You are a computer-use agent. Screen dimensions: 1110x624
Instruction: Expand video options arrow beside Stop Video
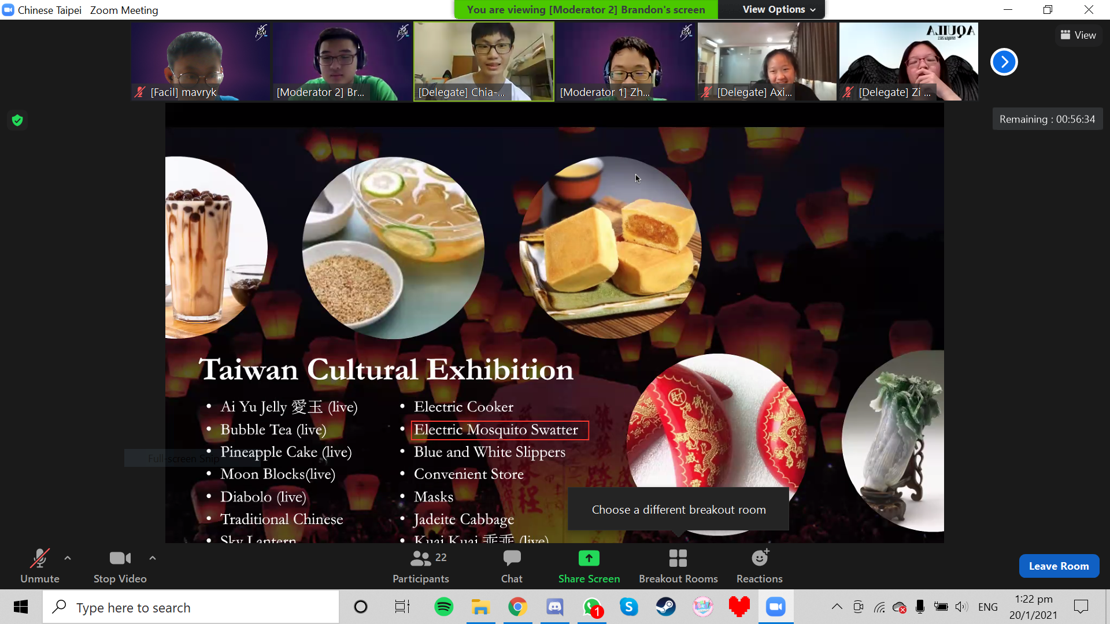pyautogui.click(x=153, y=558)
